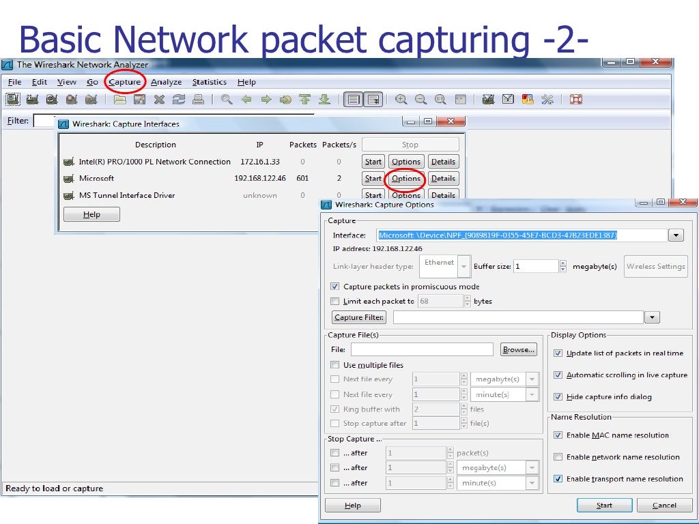The width and height of the screenshot is (699, 524).
Task: Disable MAC name resolution
Action: click(558, 435)
